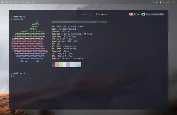Click the red color block
Viewport: 177px width, 115px height.
(x=57, y=65)
